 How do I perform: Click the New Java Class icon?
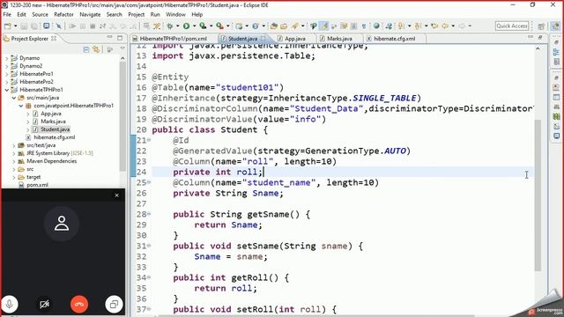tap(256, 26)
